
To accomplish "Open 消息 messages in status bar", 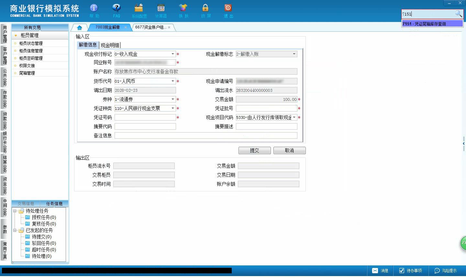I will (x=380, y=271).
